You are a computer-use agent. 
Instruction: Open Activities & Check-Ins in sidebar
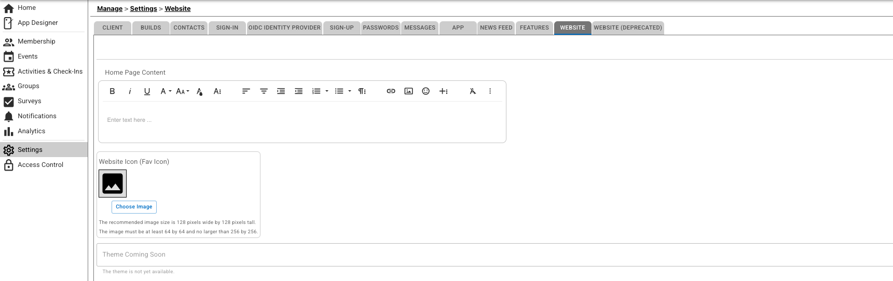(44, 72)
